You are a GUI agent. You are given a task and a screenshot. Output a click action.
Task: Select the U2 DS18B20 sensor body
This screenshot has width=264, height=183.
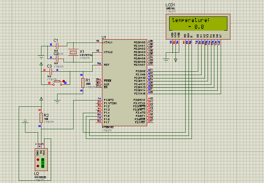(41, 159)
